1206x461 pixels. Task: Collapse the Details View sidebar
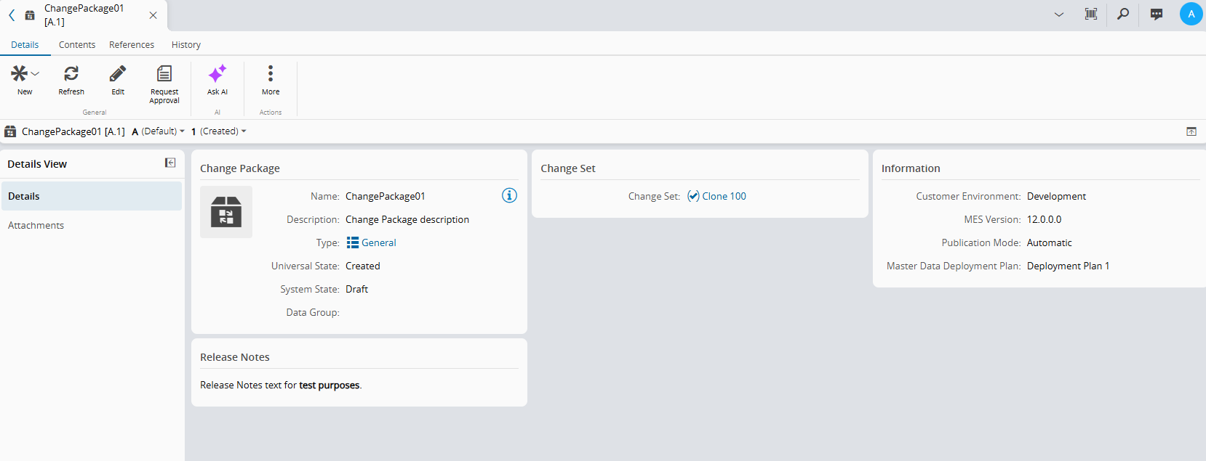point(170,163)
